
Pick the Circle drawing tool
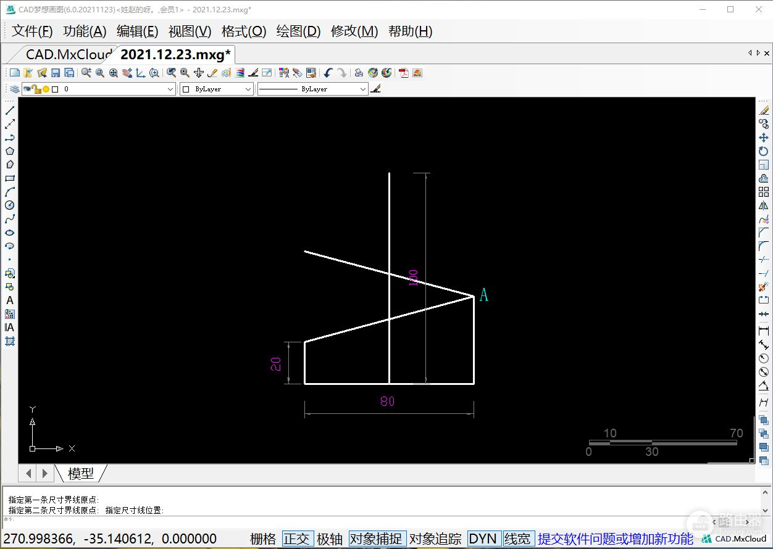tap(10, 205)
